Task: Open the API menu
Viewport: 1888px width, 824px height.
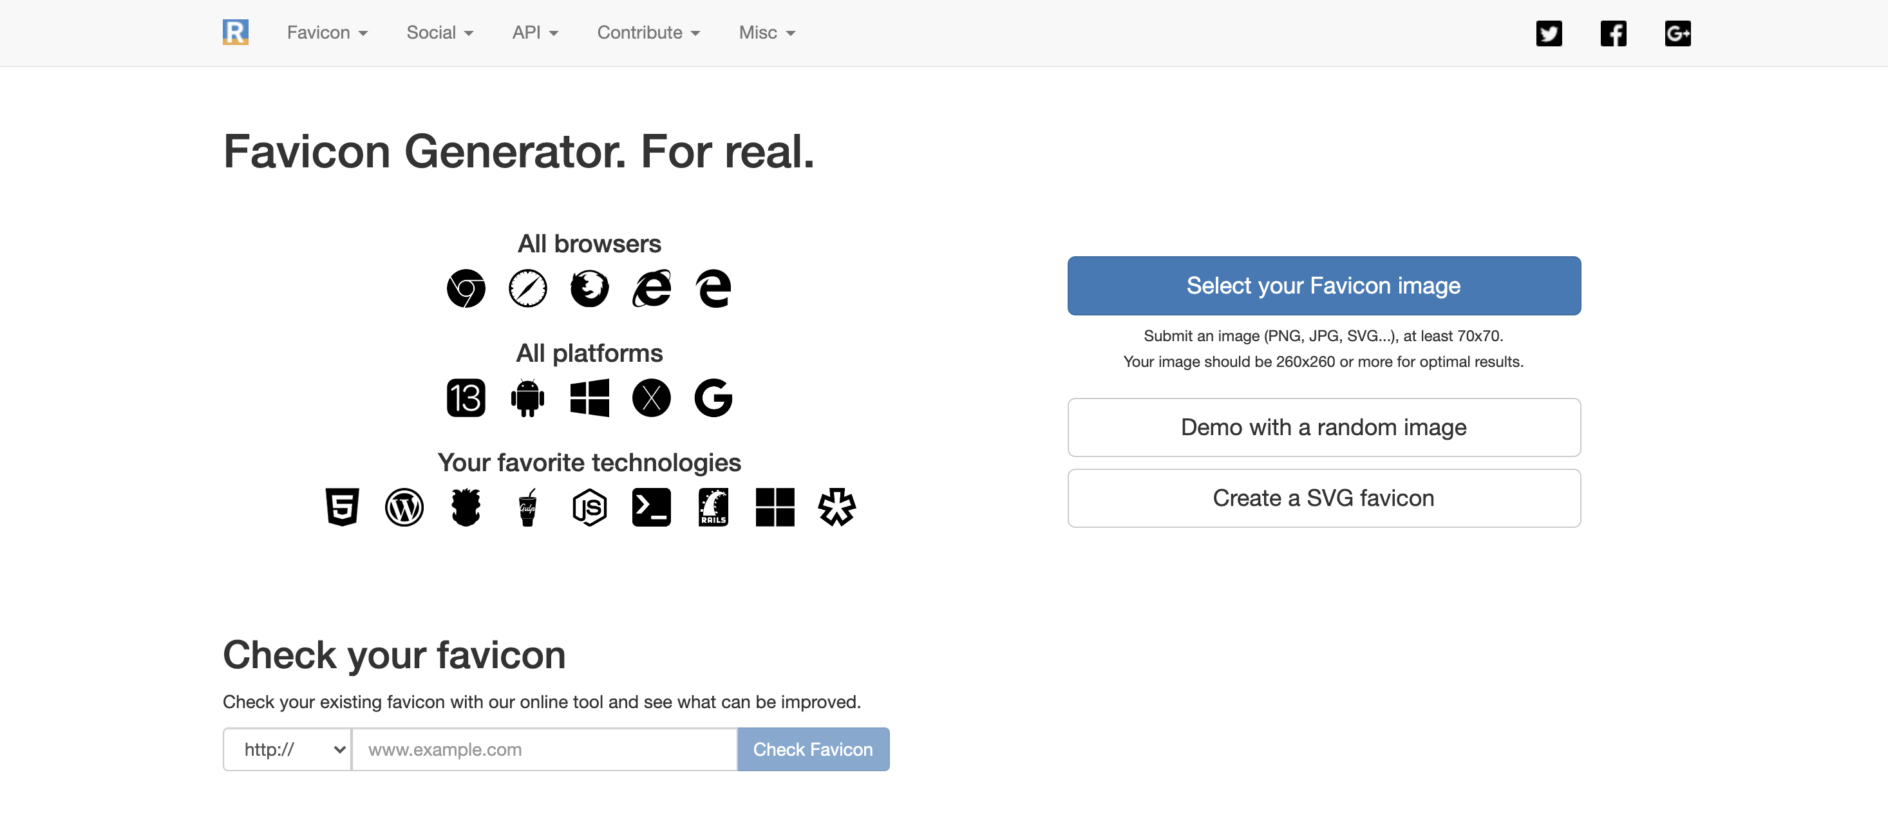Action: click(535, 32)
